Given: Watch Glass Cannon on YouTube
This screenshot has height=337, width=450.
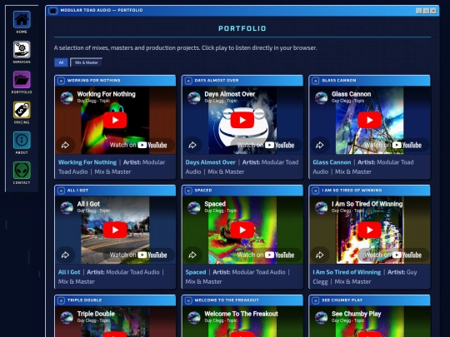Looking at the screenshot, I should [393, 145].
